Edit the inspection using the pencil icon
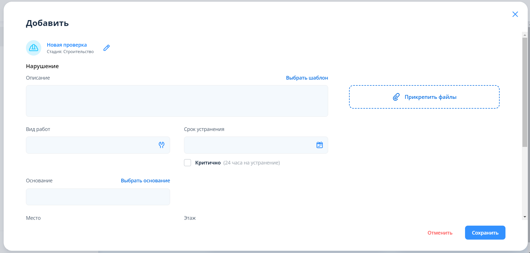Image resolution: width=530 pixels, height=253 pixels. coord(107,48)
